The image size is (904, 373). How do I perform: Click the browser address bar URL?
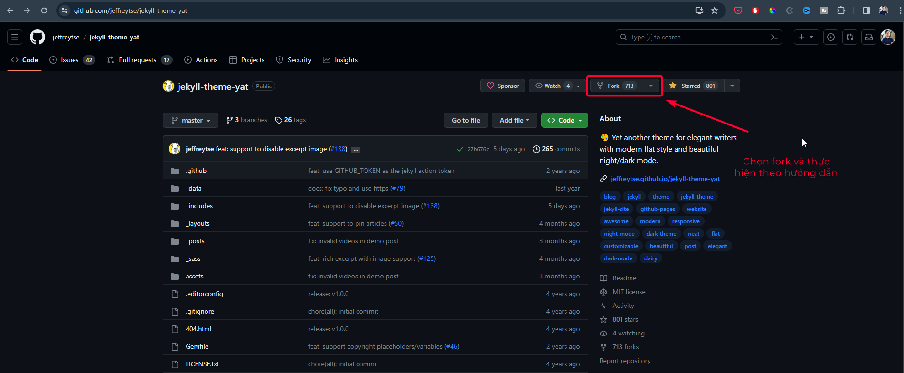(131, 10)
